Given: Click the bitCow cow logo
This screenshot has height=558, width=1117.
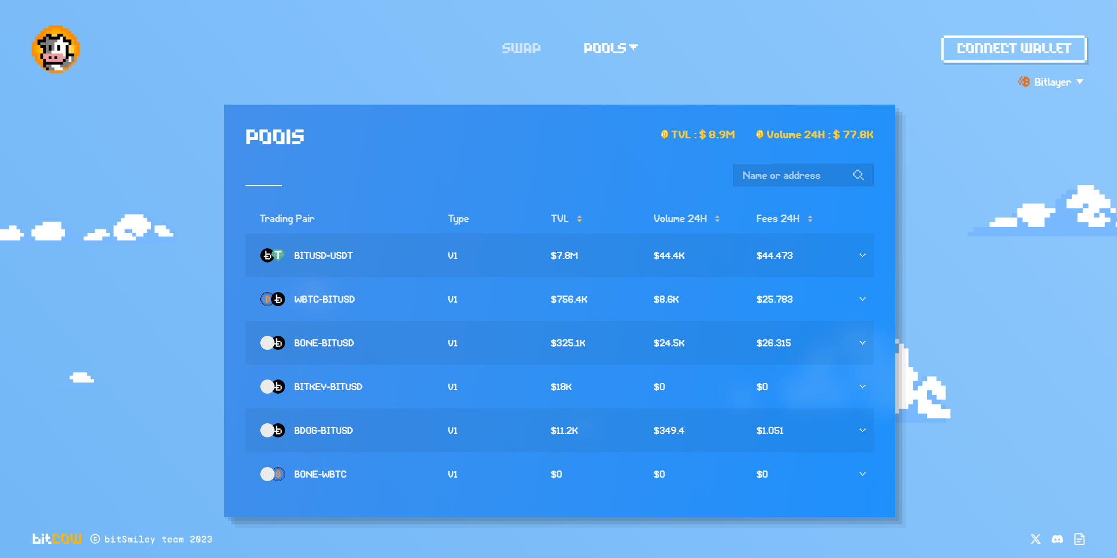Looking at the screenshot, I should pyautogui.click(x=56, y=49).
